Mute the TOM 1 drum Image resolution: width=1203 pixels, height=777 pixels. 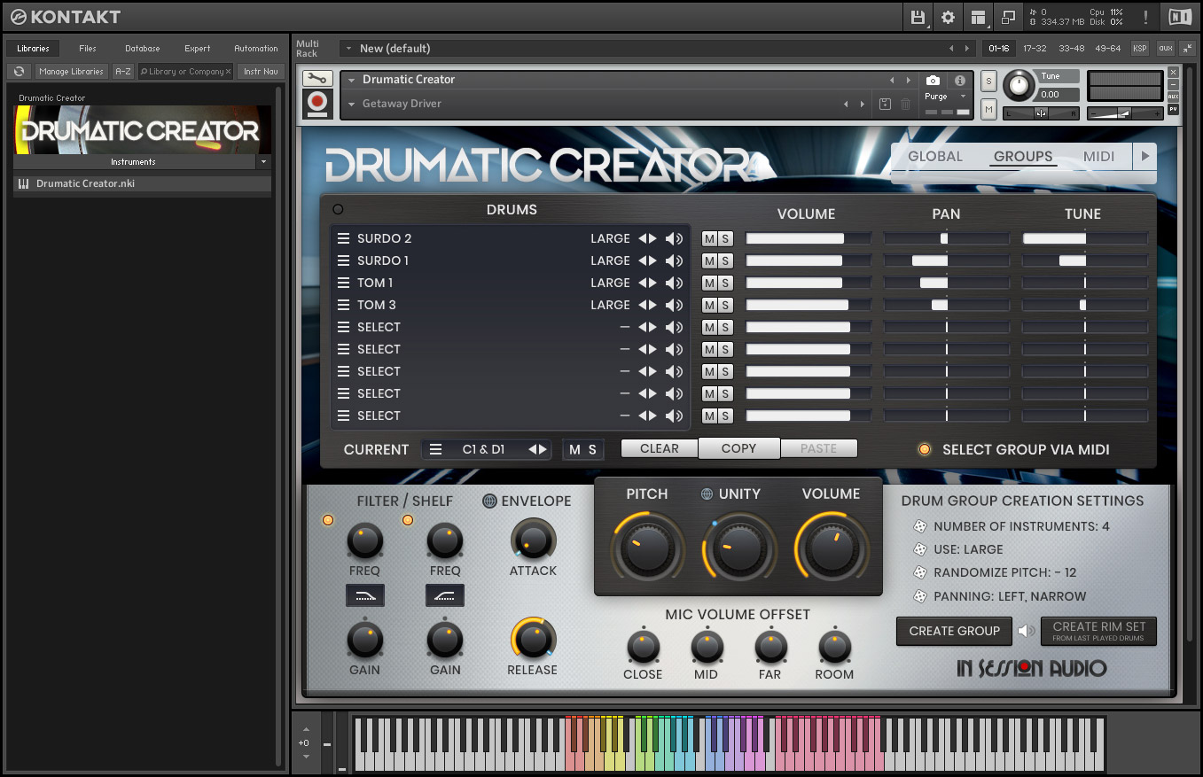point(709,283)
